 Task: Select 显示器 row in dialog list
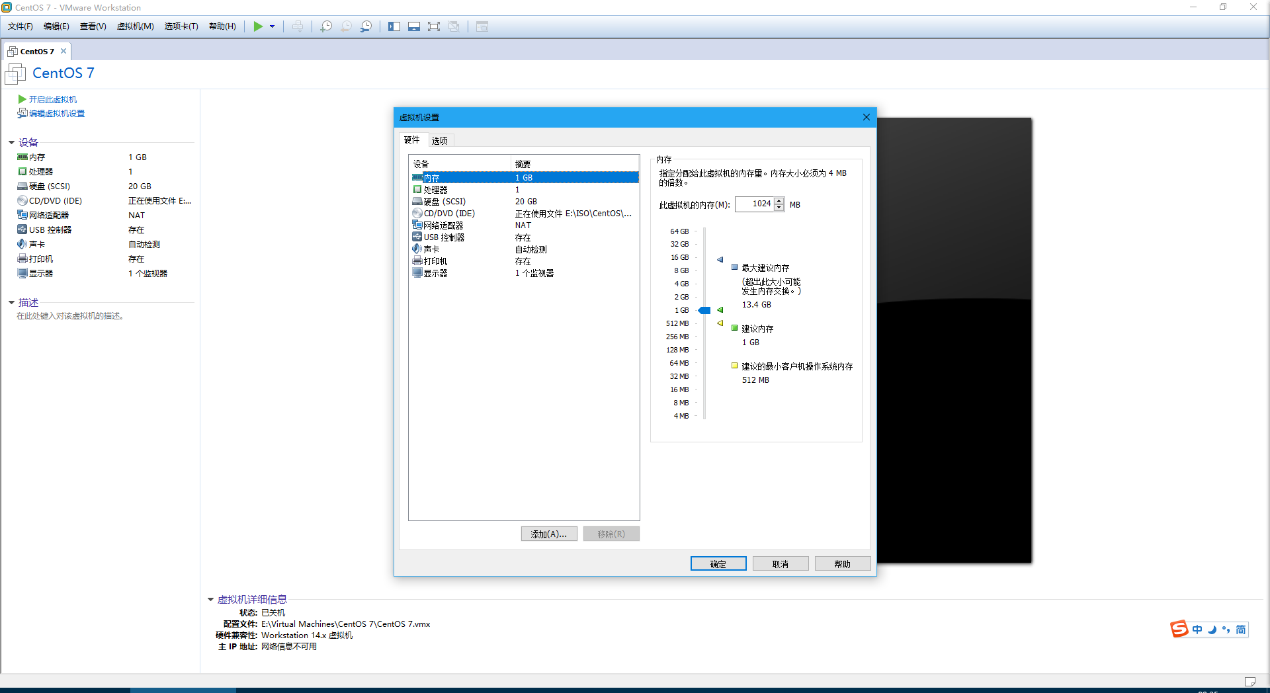(x=525, y=272)
